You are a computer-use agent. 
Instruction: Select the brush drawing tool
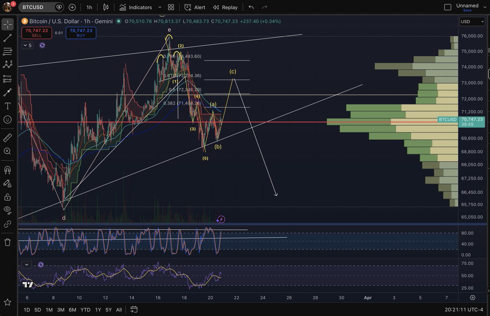click(x=7, y=93)
